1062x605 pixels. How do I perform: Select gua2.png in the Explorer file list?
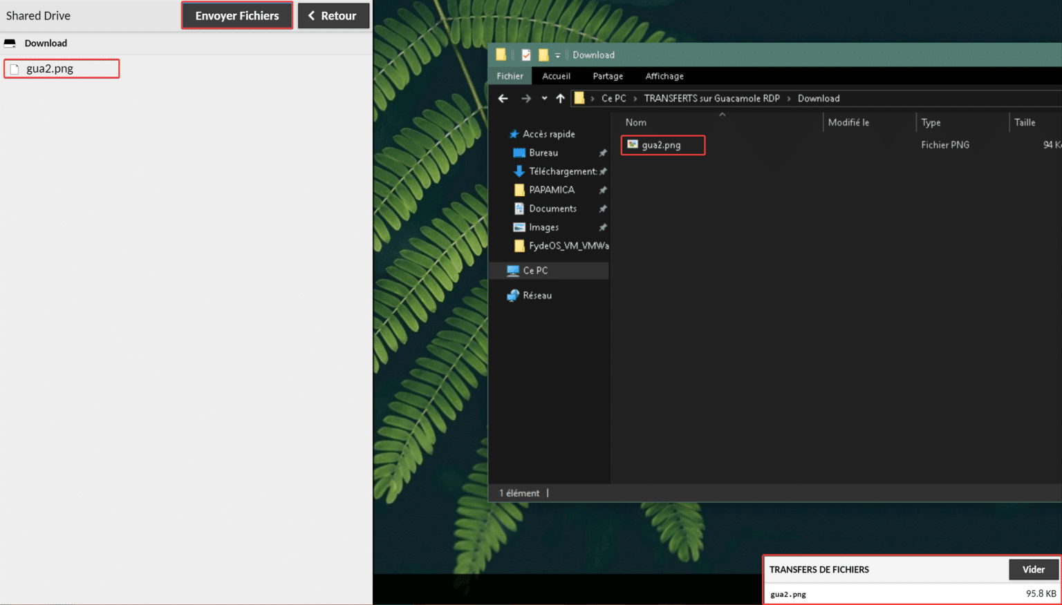[x=662, y=145]
